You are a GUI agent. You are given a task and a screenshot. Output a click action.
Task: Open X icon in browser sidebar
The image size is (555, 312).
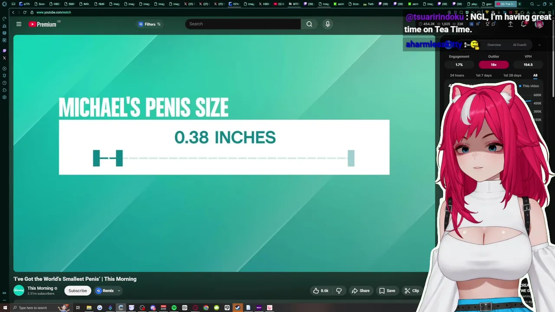(4, 58)
